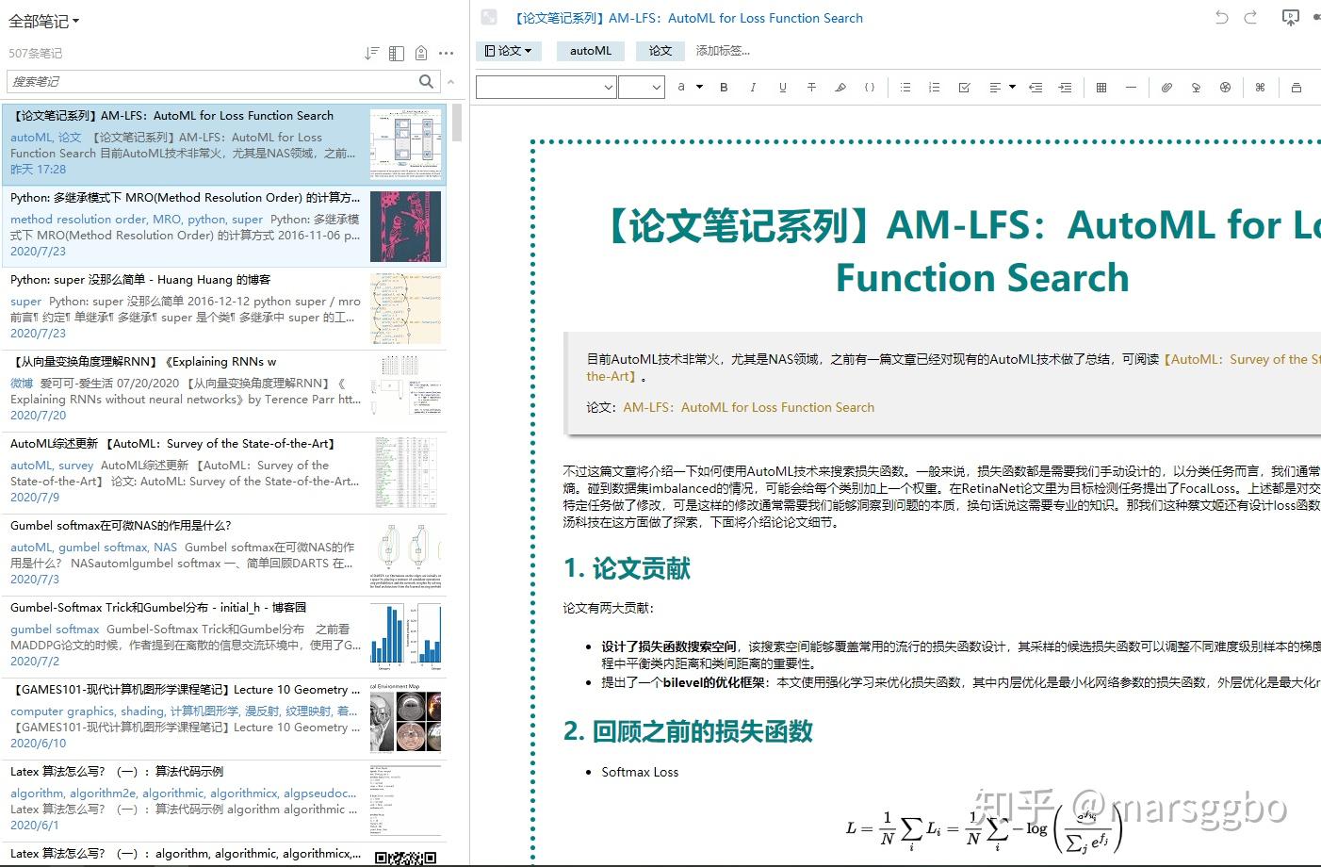
Task: Insert a checkbox to-do item
Action: 964,88
